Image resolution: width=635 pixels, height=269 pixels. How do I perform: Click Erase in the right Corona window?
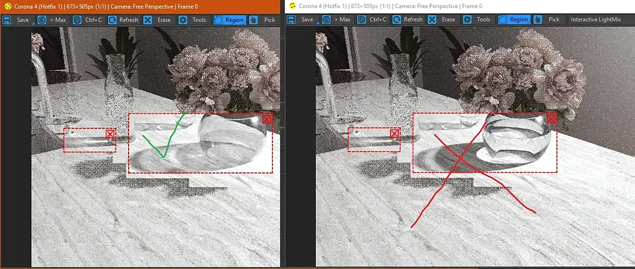click(x=443, y=19)
